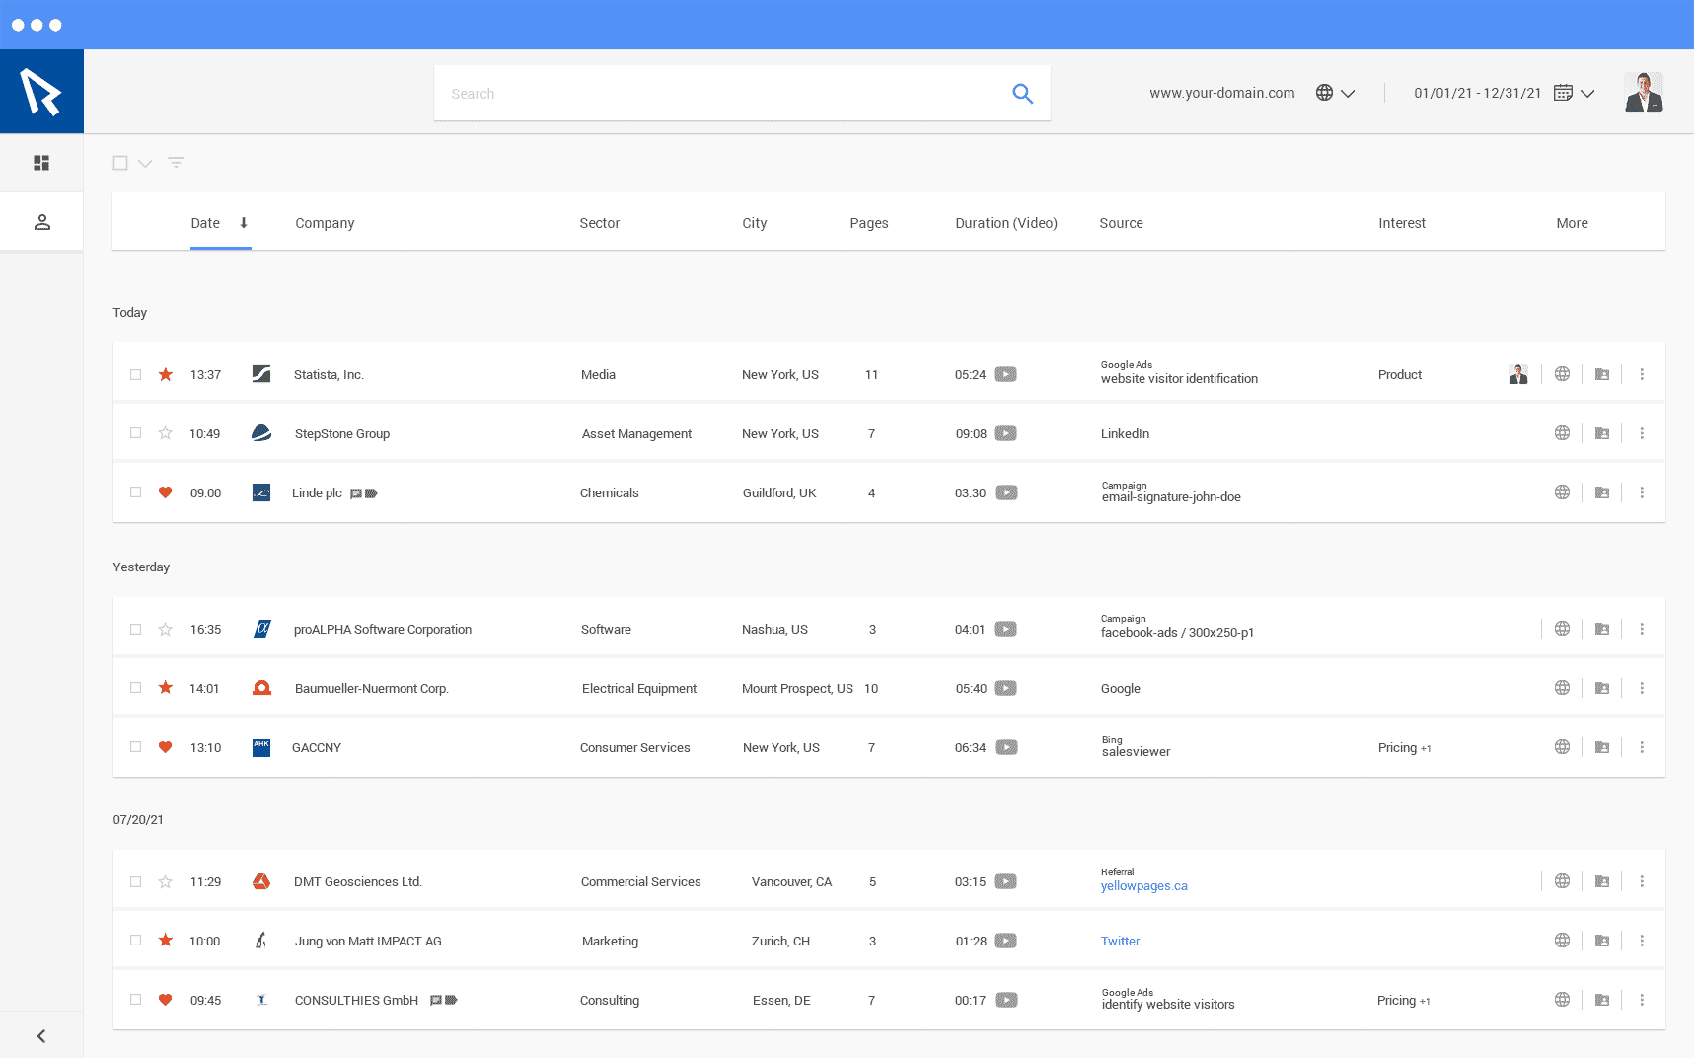
Task: Sort table by Company column
Action: click(x=325, y=223)
